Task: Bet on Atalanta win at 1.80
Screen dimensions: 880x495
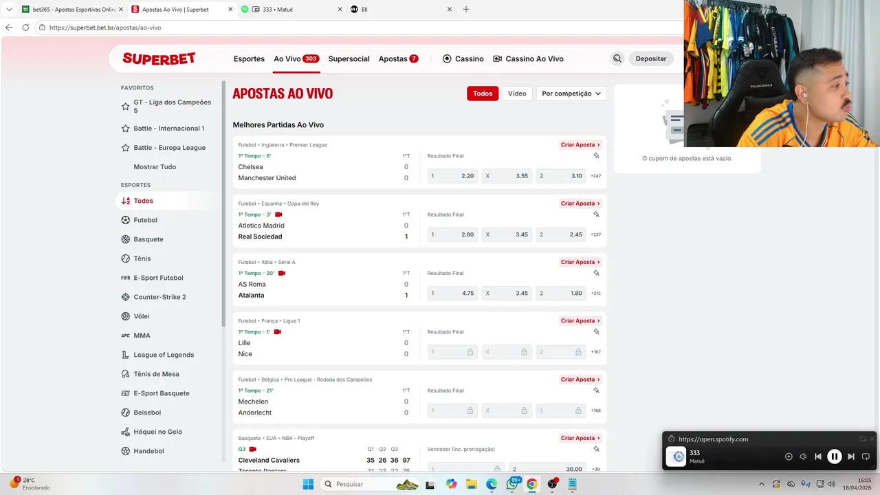Action: tap(561, 294)
